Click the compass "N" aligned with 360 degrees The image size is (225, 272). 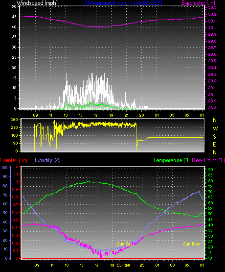215,120
